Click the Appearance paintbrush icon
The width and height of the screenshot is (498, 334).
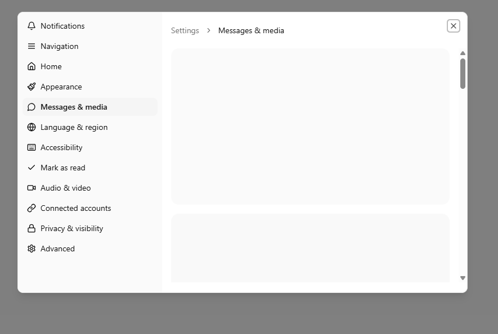pos(32,87)
